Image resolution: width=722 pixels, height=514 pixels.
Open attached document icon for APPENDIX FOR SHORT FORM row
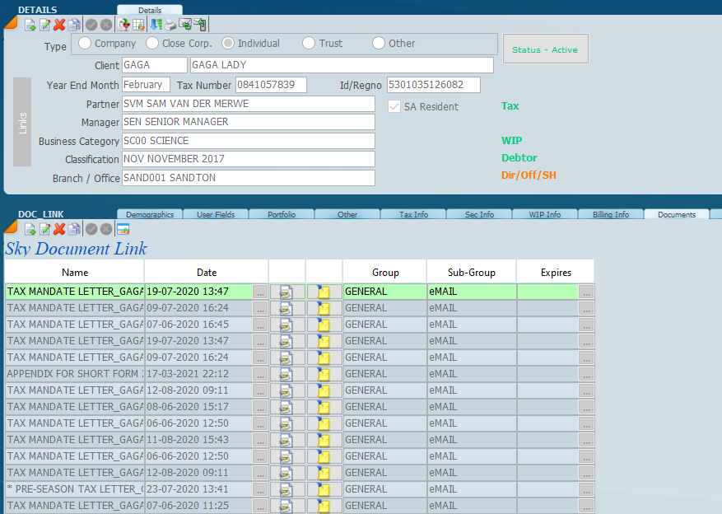tap(286, 374)
